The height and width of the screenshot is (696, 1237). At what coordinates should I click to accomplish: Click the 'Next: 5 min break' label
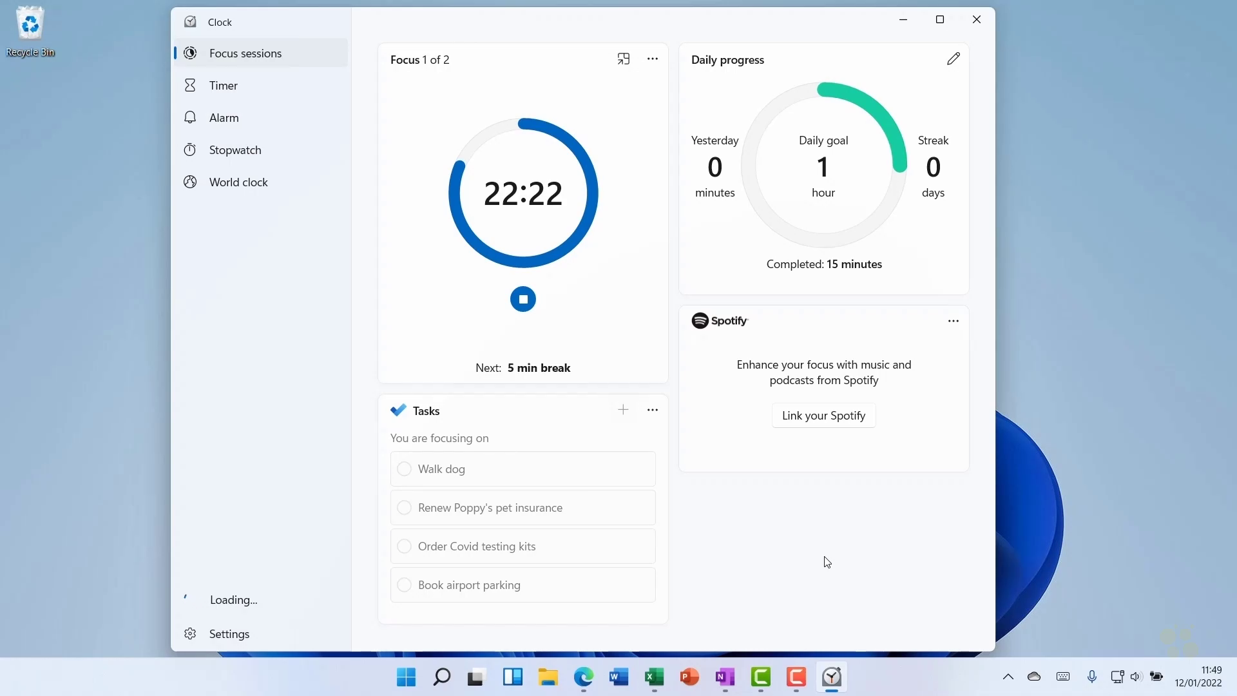(x=523, y=368)
